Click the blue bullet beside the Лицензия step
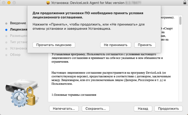Screen dimensions: 188x115 tap(6, 29)
